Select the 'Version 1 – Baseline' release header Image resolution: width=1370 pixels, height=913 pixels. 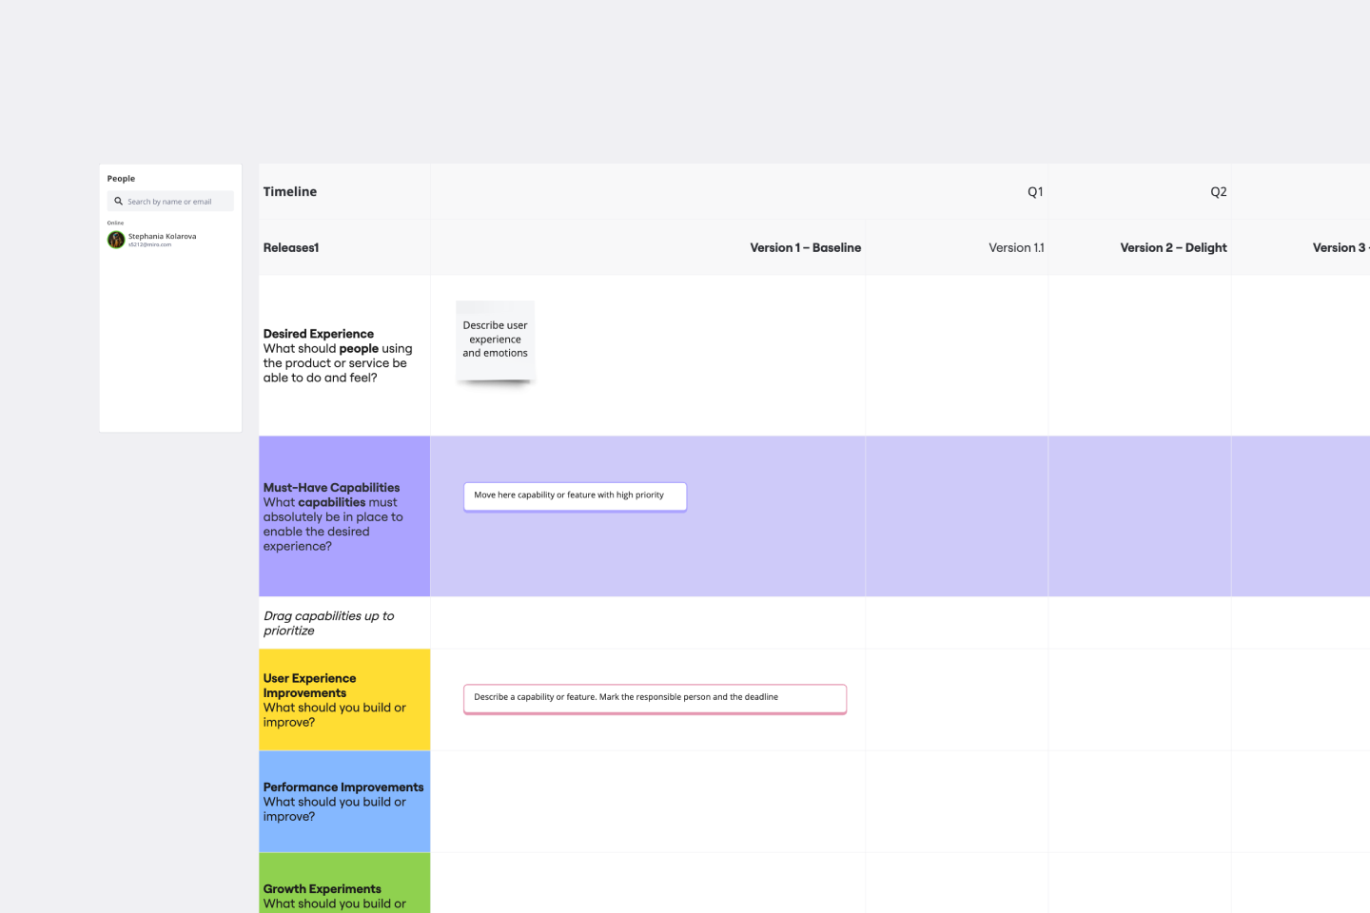(805, 248)
